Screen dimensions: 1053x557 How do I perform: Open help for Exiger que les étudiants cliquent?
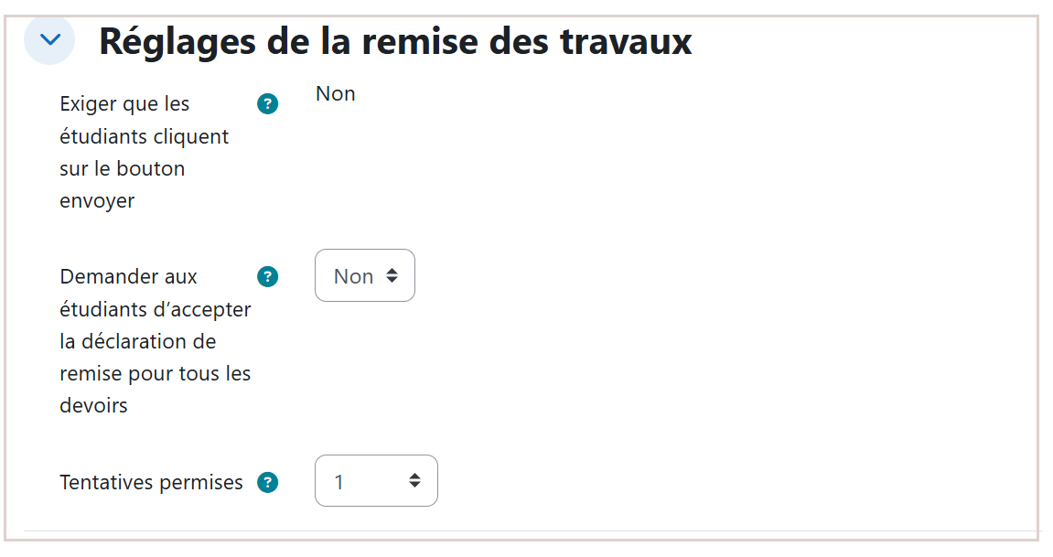click(267, 104)
